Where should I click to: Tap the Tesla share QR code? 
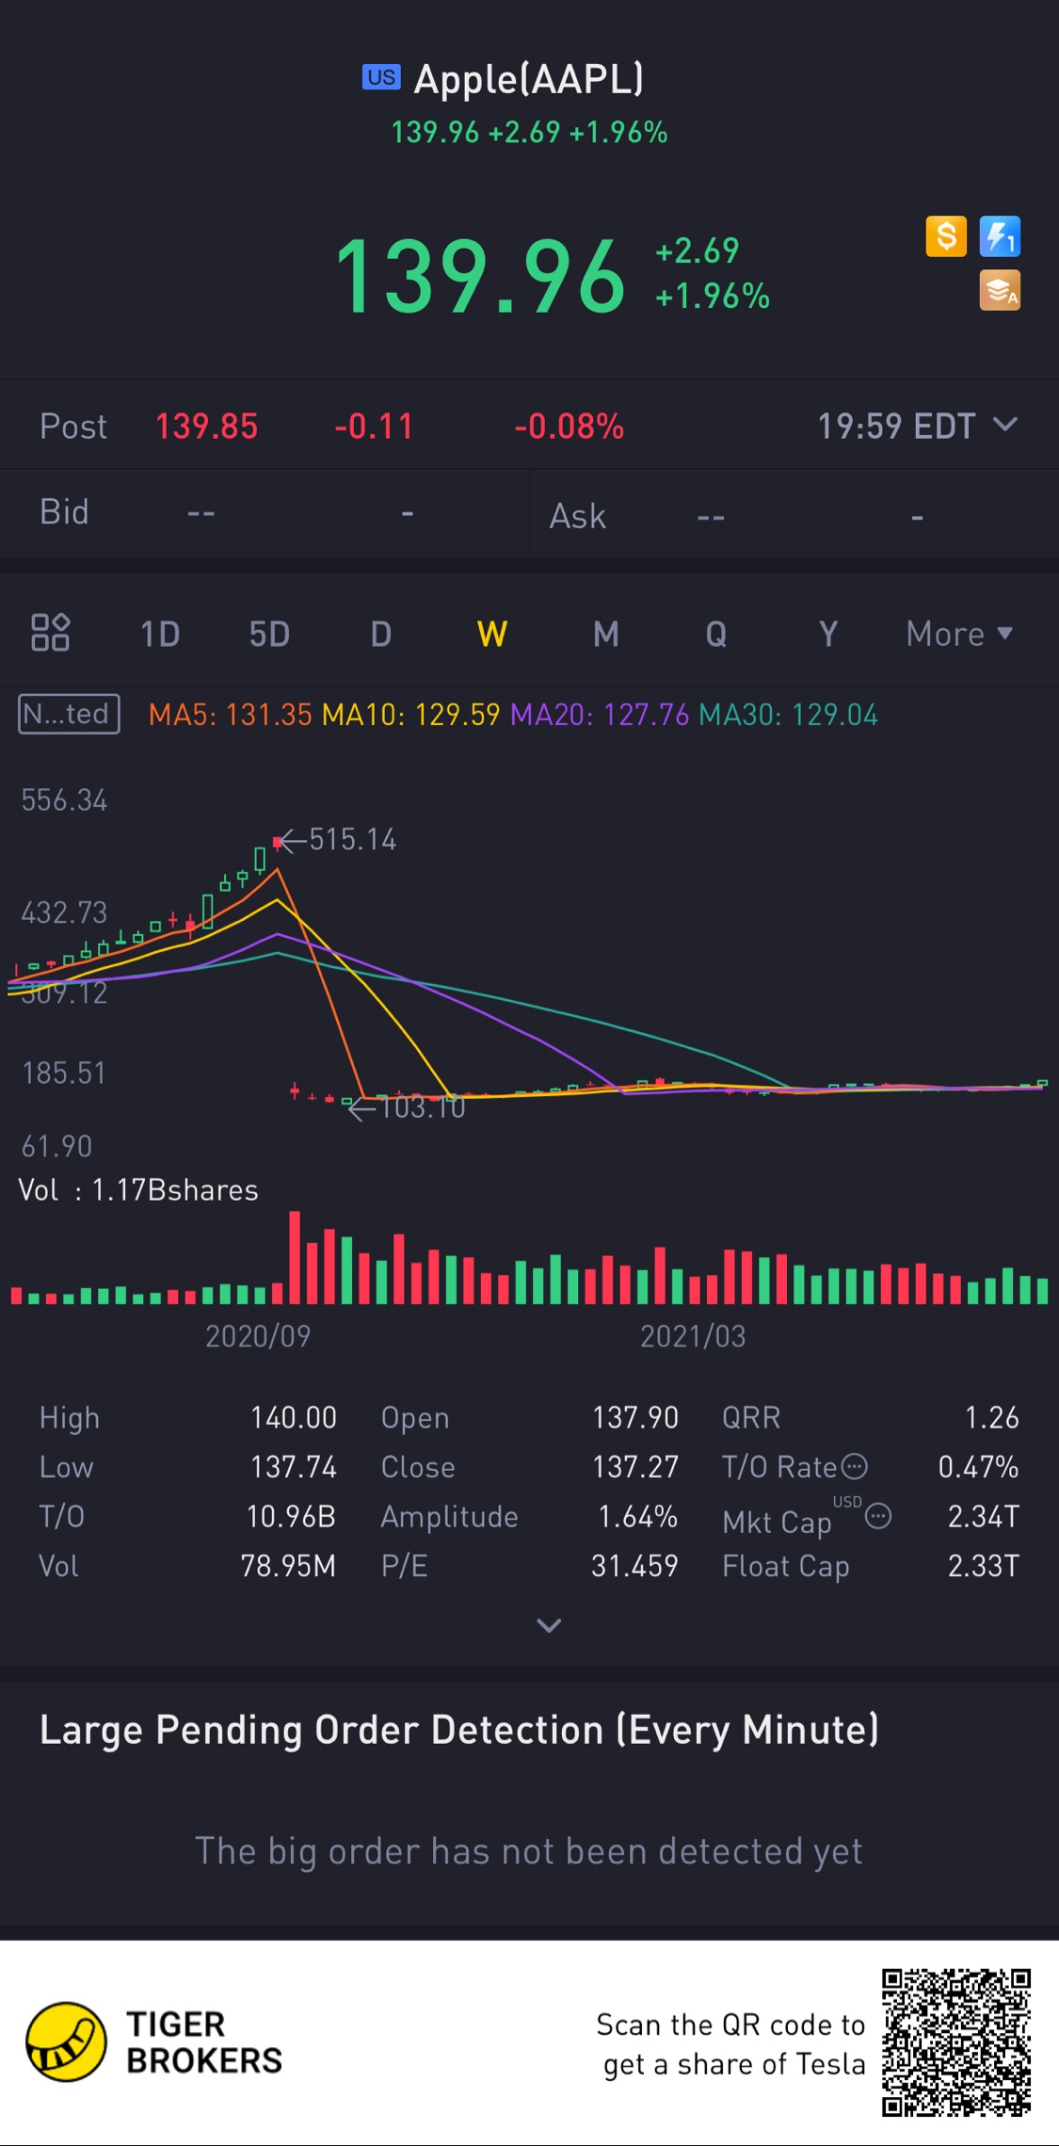(956, 2041)
